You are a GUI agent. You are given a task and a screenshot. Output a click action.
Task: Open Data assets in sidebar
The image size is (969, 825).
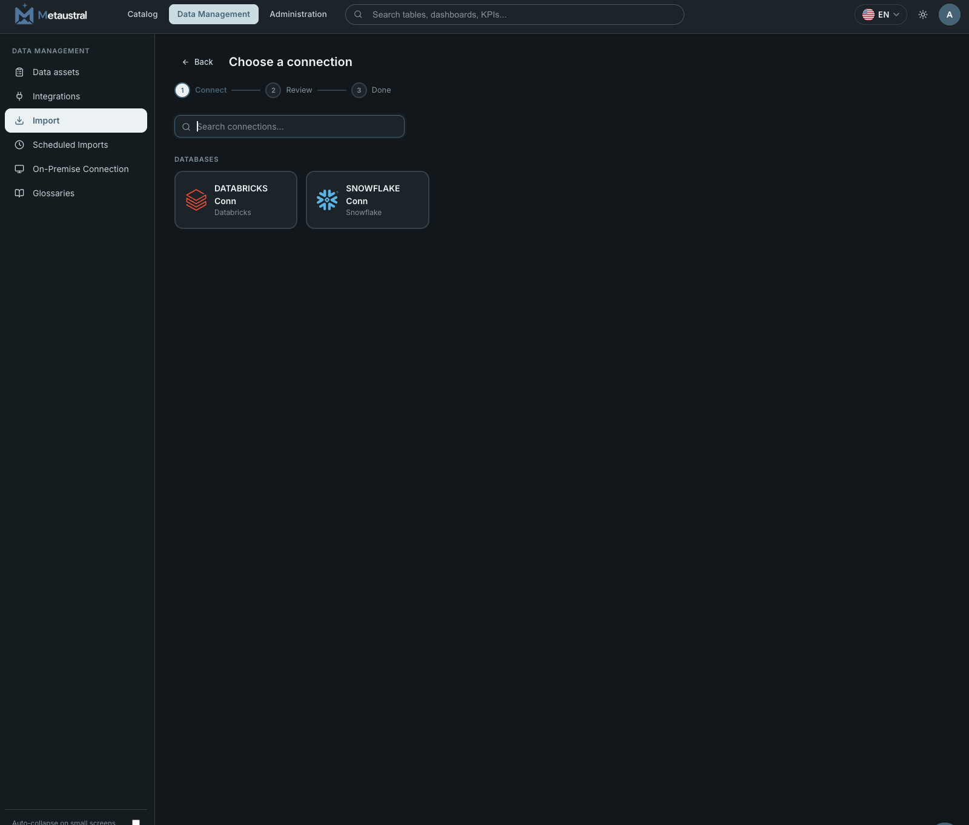tap(76, 72)
